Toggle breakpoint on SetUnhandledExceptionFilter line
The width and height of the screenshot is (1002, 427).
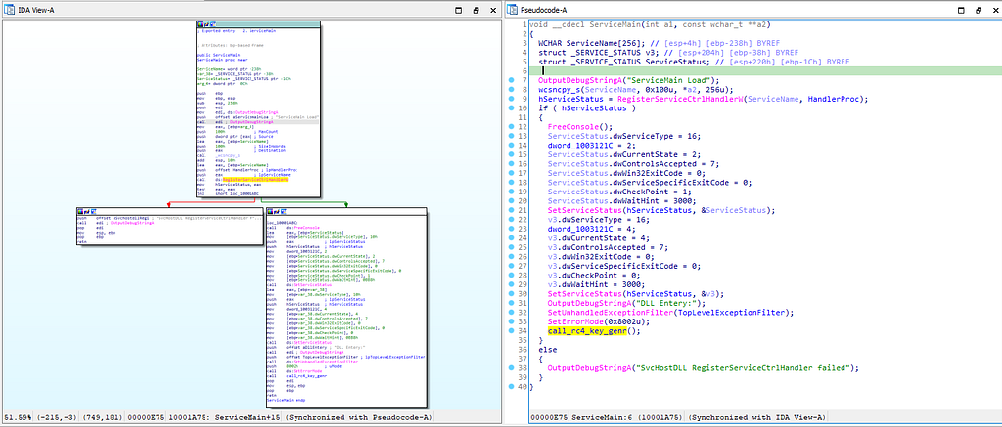513,312
